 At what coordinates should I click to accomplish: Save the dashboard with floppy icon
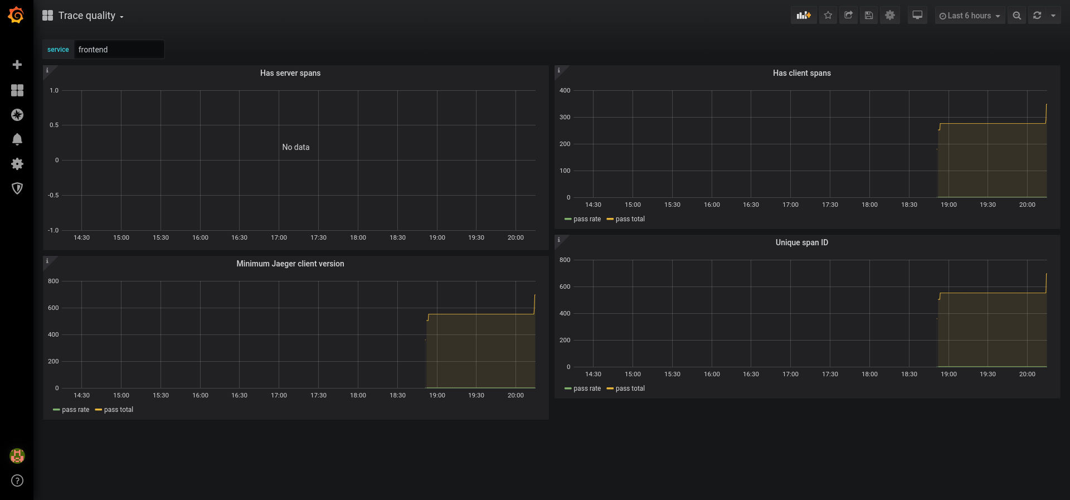pyautogui.click(x=869, y=16)
